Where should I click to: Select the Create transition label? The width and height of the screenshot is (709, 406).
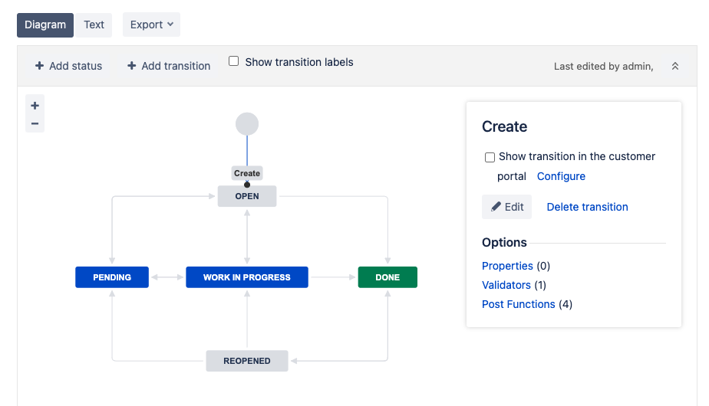tap(247, 173)
